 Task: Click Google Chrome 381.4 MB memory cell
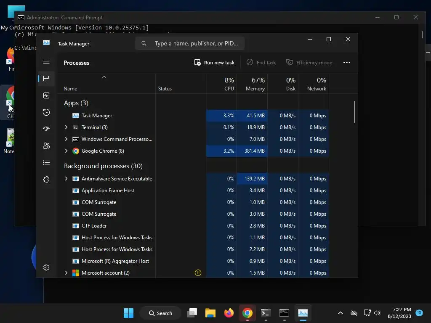pyautogui.click(x=252, y=151)
